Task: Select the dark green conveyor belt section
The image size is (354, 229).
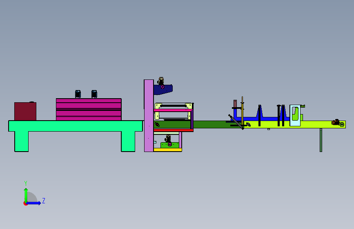Action: point(210,124)
